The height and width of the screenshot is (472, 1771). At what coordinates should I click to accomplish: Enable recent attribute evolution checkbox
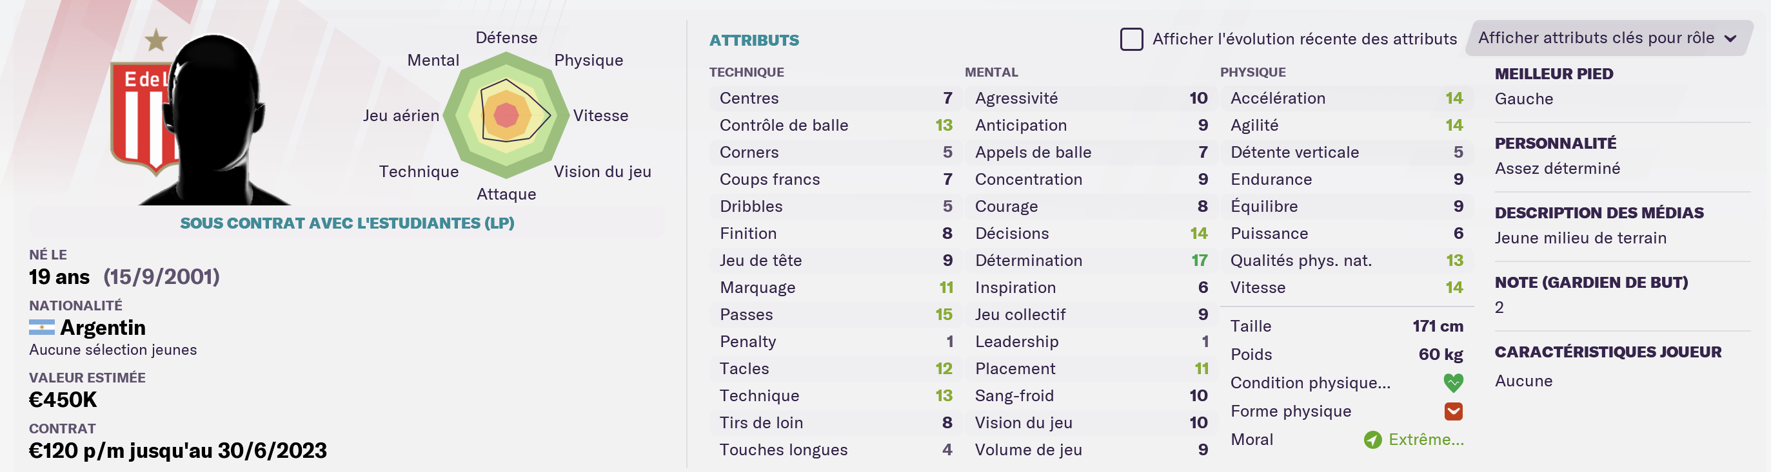(1131, 39)
